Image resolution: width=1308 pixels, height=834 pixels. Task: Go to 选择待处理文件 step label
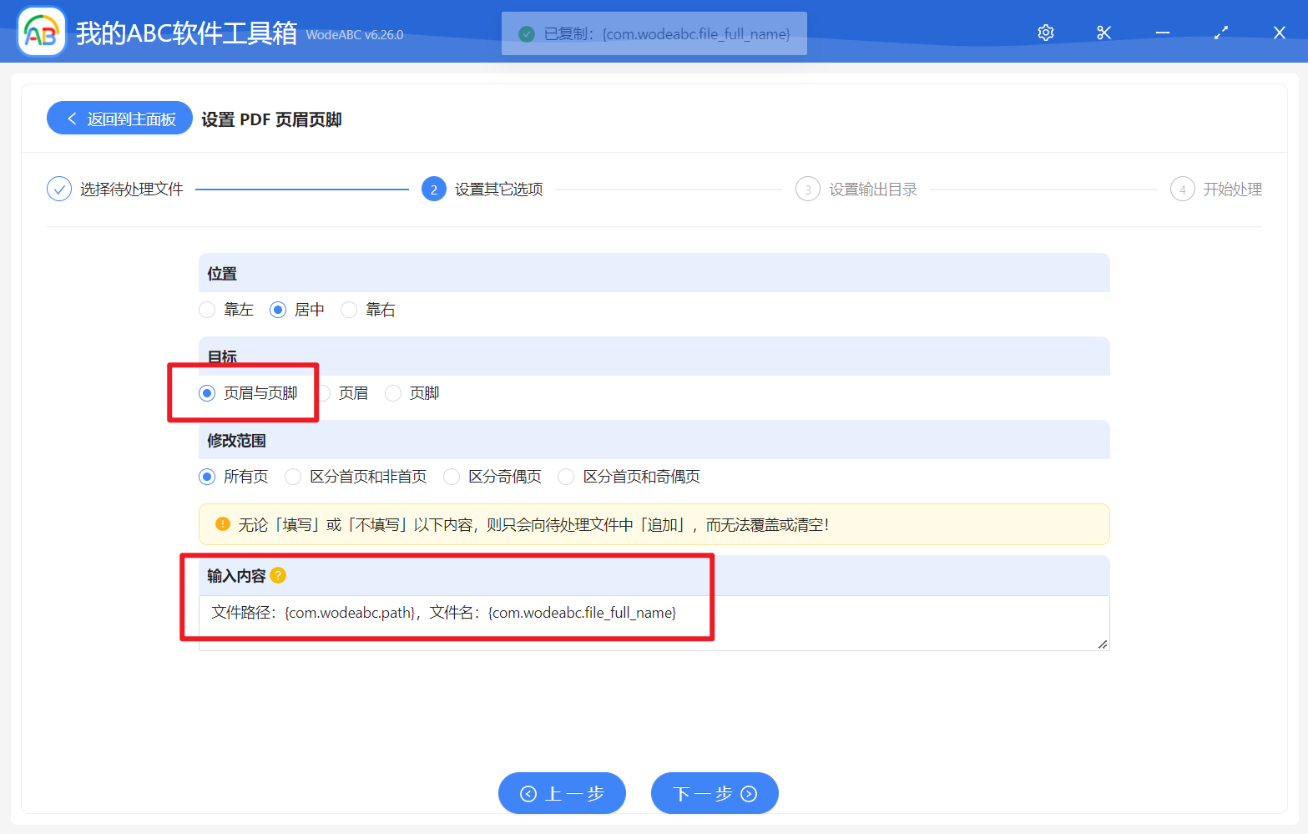click(x=131, y=190)
